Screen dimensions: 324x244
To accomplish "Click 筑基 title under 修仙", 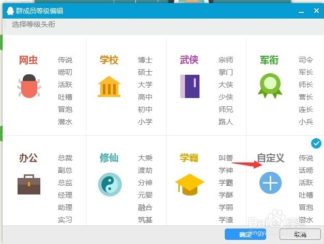I will click(x=145, y=220).
